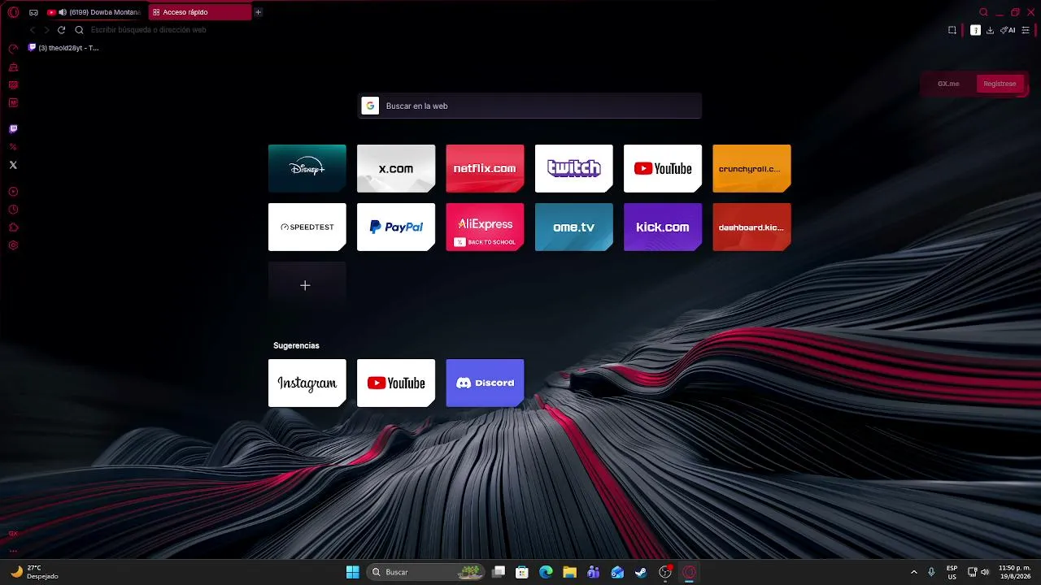
Task: Reload the page with the refresh icon
Action: click(61, 30)
